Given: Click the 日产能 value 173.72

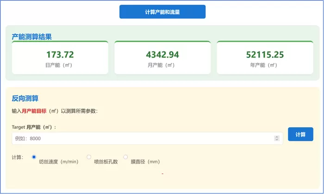Looking at the screenshot, I should 60,55.
